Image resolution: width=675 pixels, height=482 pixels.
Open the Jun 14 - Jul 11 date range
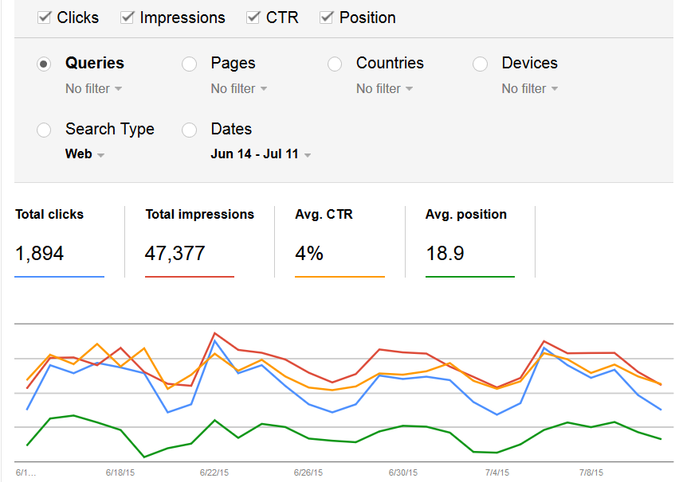pos(261,154)
